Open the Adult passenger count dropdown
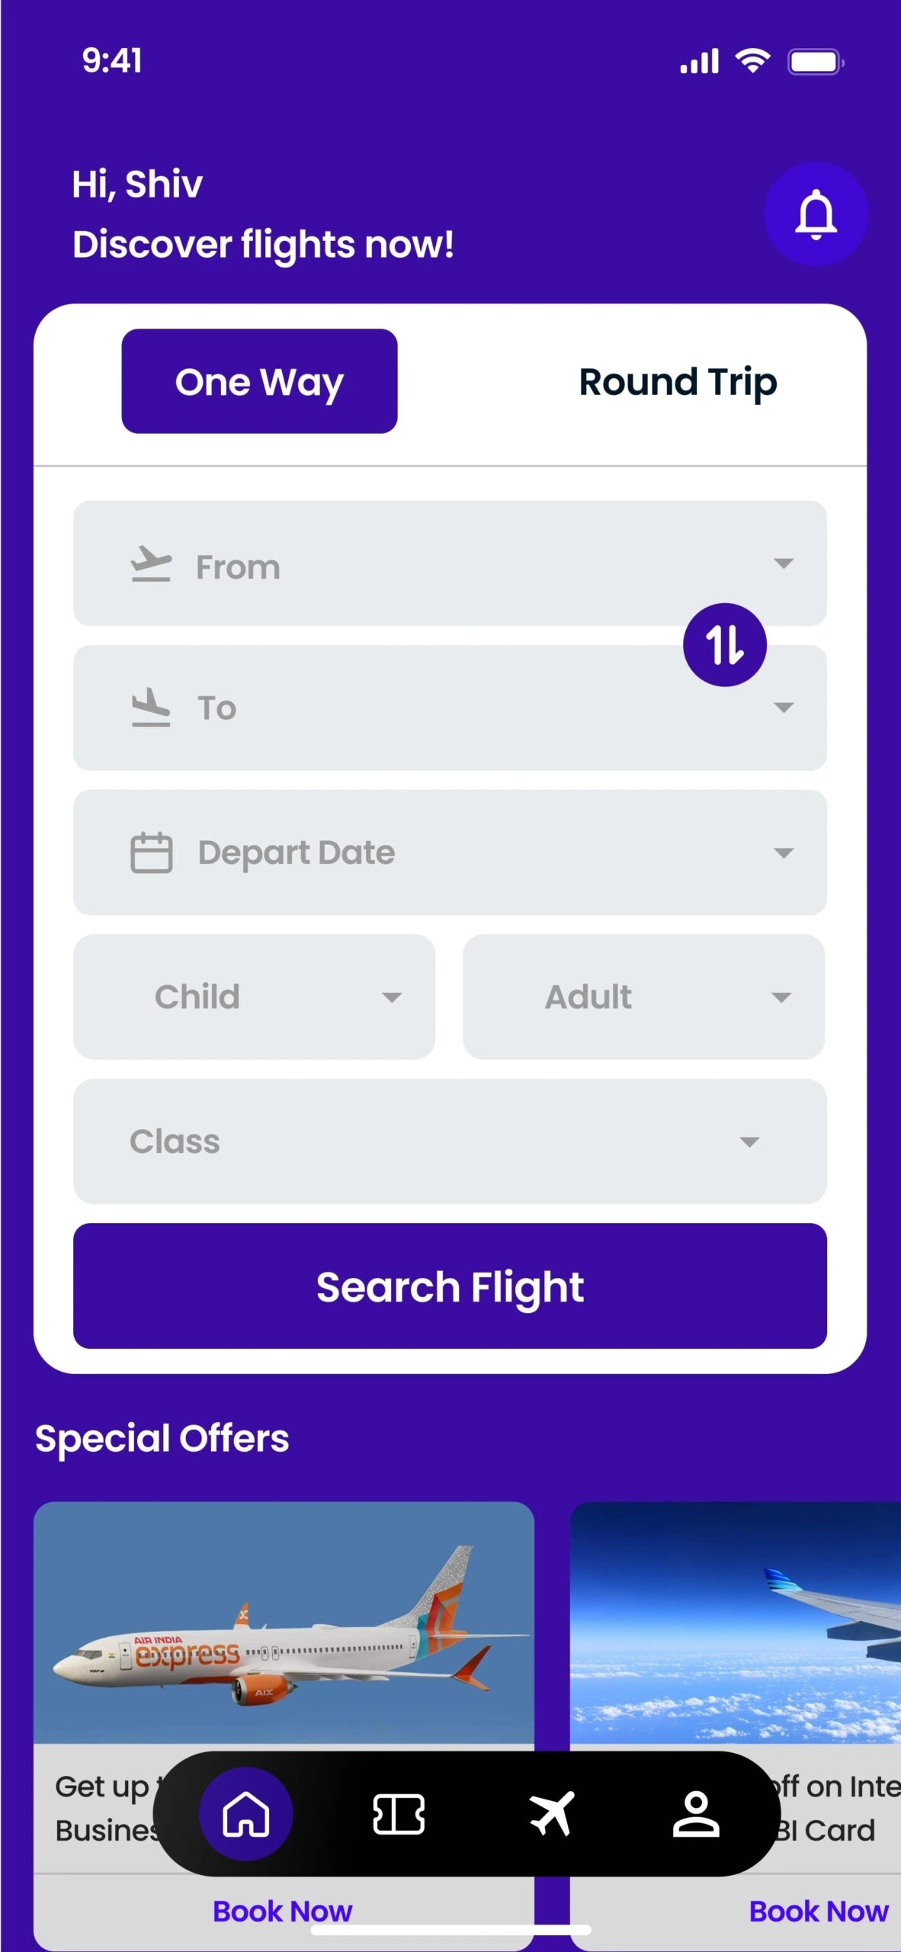 coord(643,997)
